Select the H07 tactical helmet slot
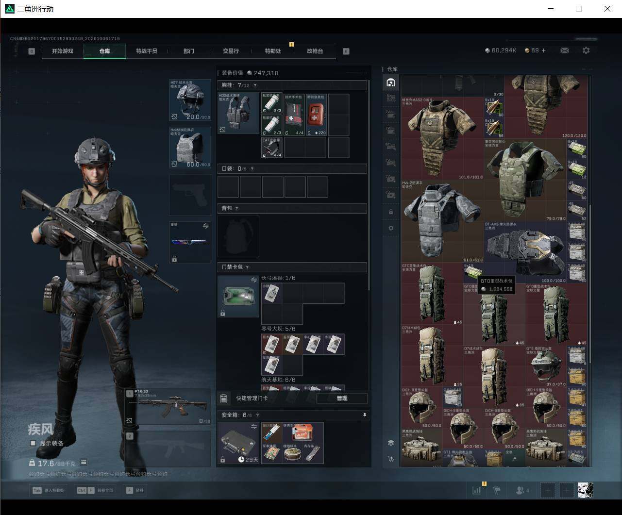This screenshot has height=515, width=622. click(190, 100)
